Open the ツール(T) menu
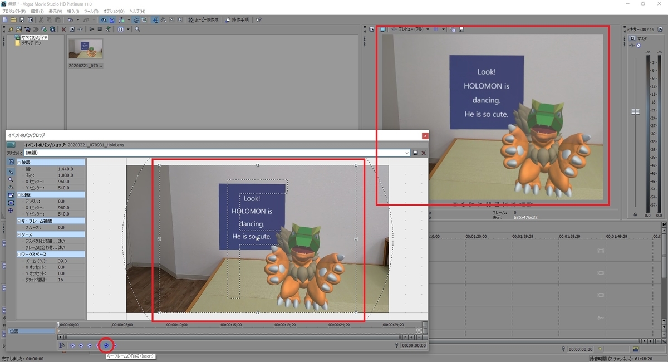The height and width of the screenshot is (362, 668). coord(91,11)
